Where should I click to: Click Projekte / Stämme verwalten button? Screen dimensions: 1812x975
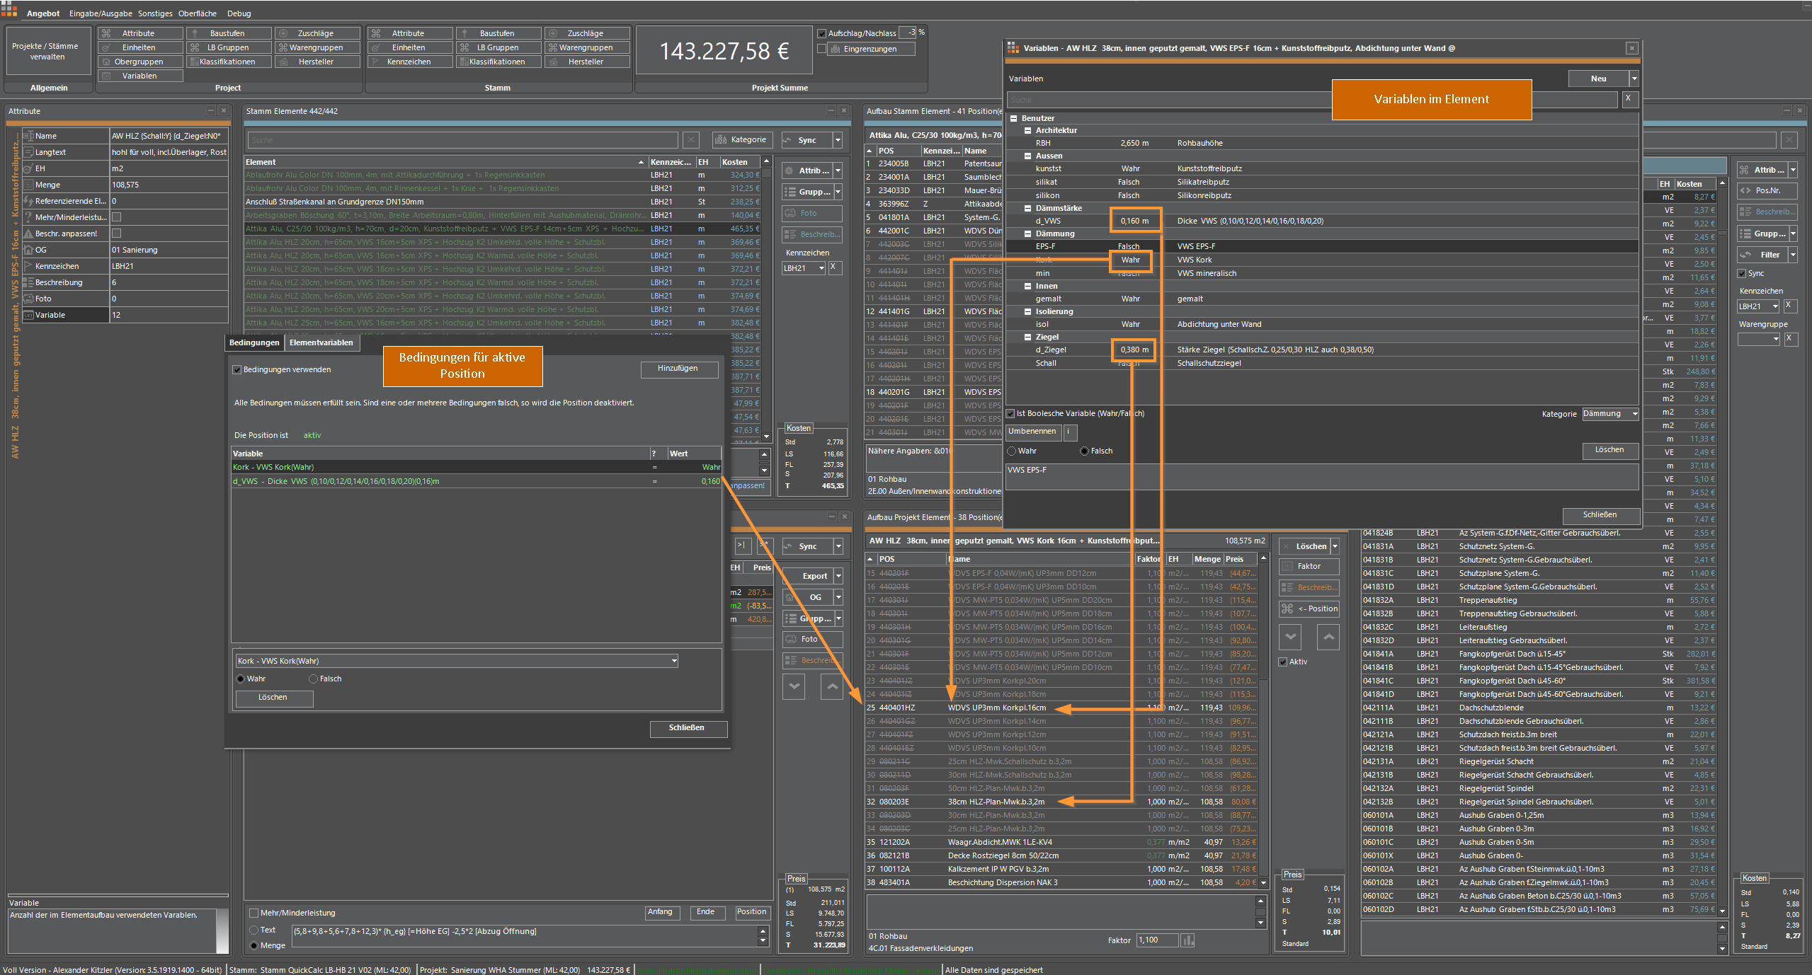[x=47, y=51]
